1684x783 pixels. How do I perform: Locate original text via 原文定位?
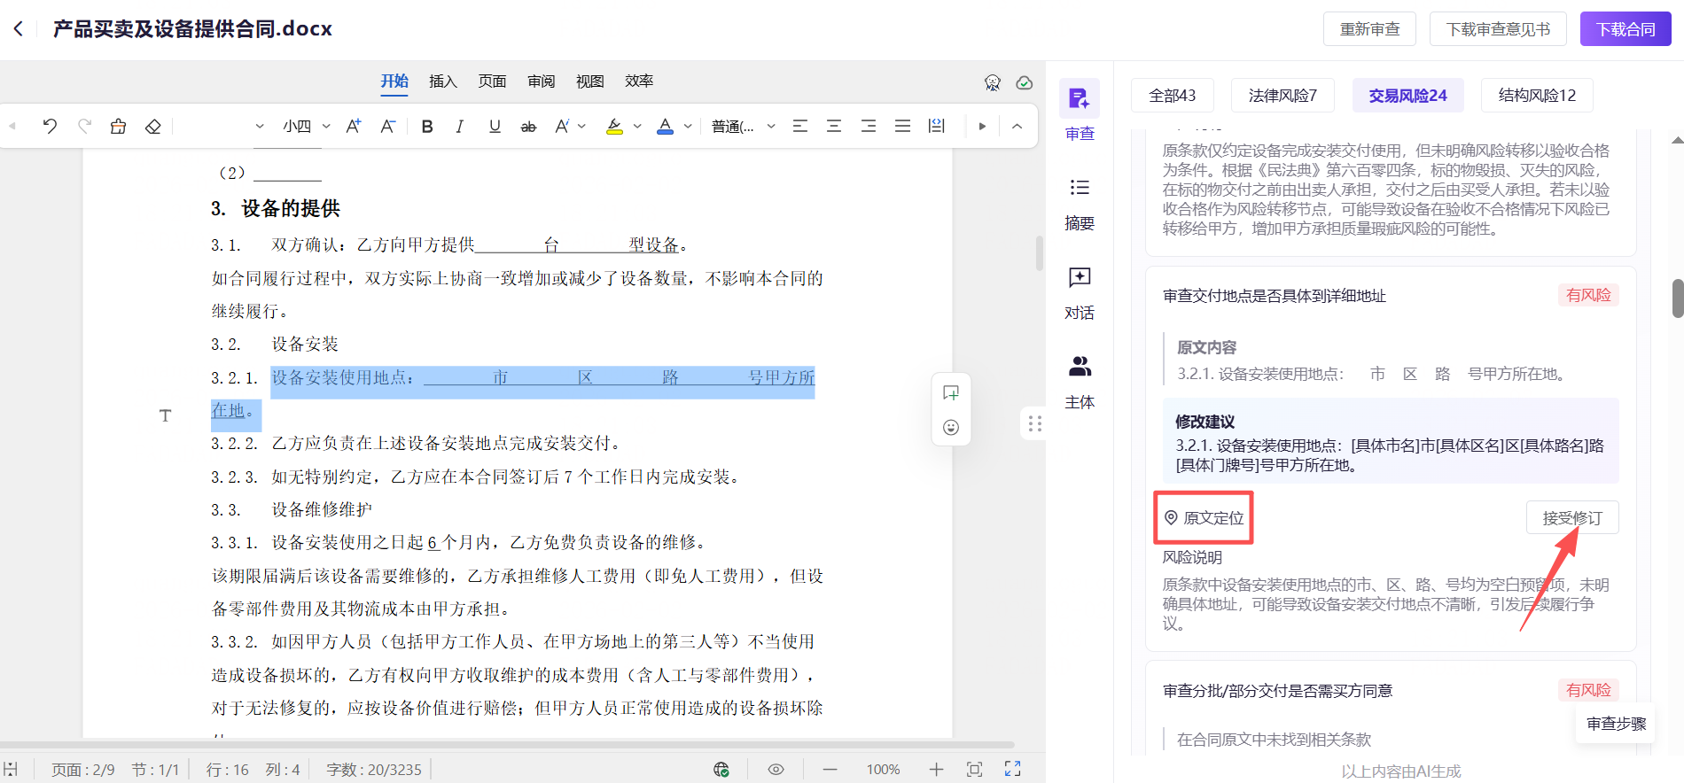tap(1204, 518)
